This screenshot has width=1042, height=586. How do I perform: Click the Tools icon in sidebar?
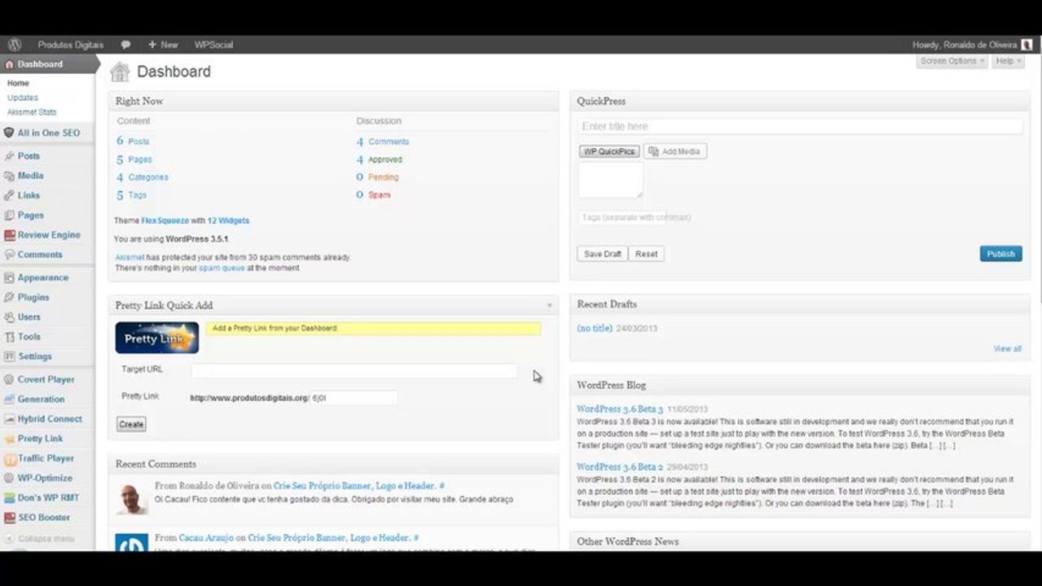click(x=9, y=337)
